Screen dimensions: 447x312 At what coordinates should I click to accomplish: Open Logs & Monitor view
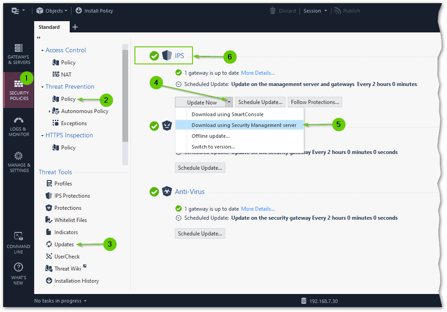(19, 127)
